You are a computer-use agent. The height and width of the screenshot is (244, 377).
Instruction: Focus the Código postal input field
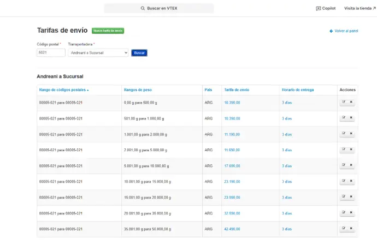pos(51,53)
